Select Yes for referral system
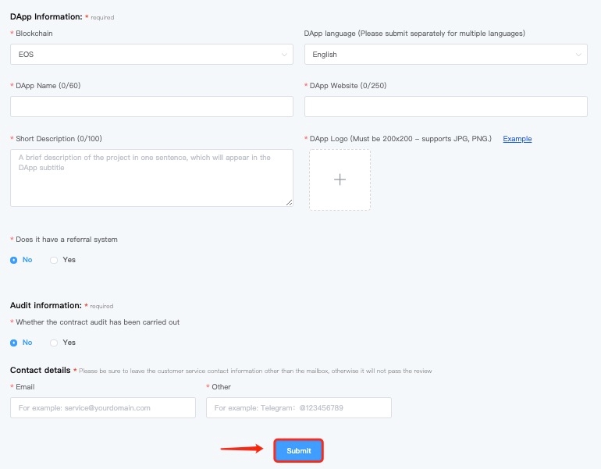This screenshot has width=601, height=469. click(x=54, y=260)
